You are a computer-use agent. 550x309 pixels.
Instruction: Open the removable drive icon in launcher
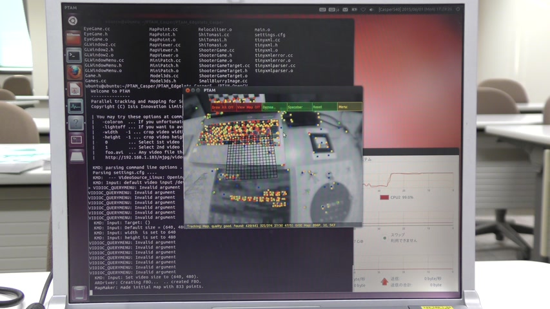77,156
